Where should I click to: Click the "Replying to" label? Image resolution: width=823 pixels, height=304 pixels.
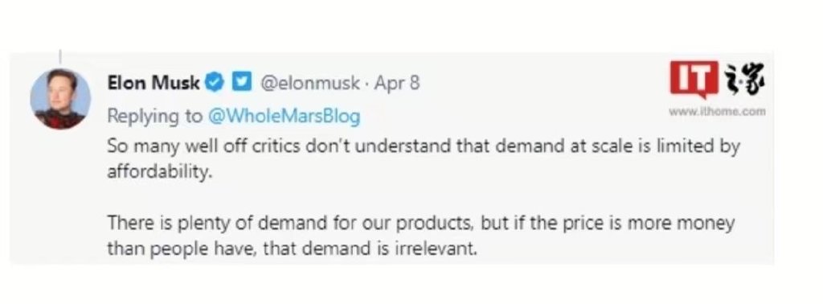(155, 116)
